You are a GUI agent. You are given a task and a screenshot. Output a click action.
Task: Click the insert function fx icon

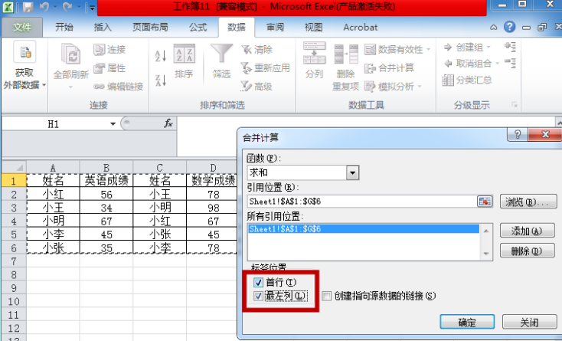point(168,123)
